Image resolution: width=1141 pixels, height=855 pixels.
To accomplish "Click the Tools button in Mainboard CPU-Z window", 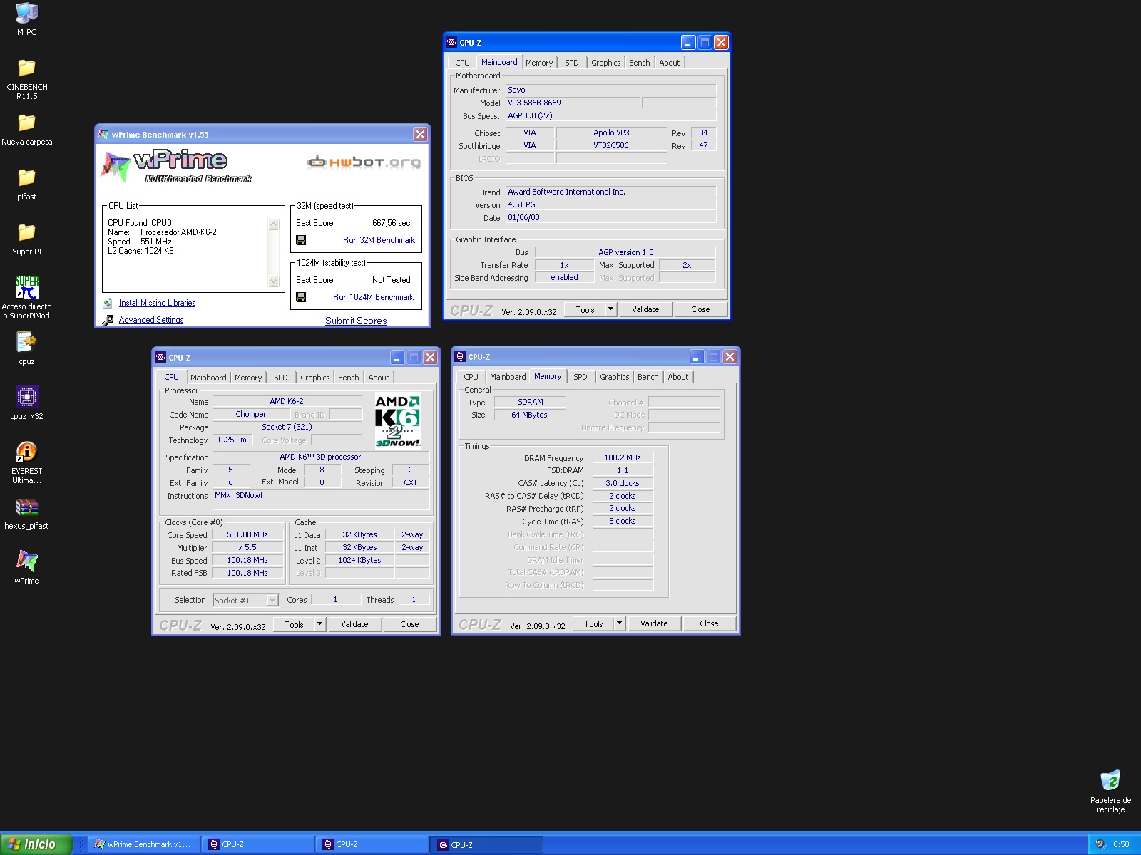I will point(585,309).
